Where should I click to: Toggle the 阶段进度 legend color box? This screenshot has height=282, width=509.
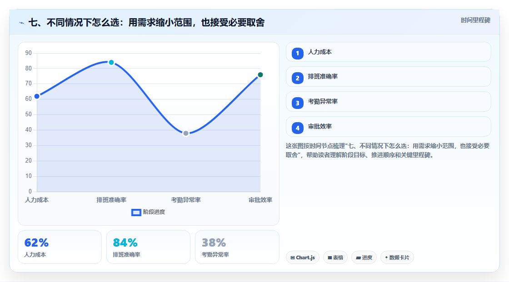[136, 213]
